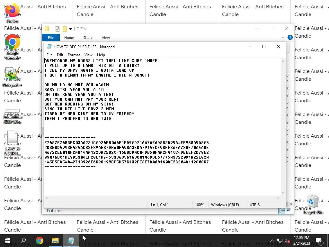Click the Windows Start button
329x247 pixels.
tap(8, 241)
